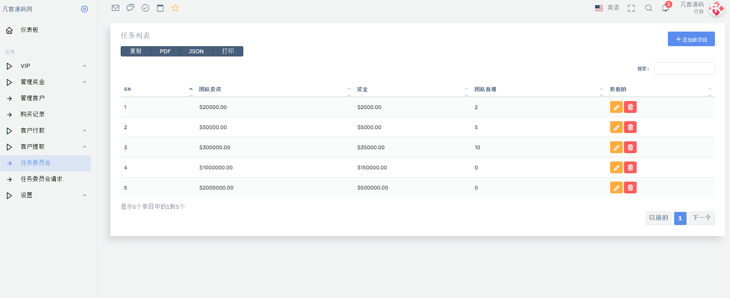Click into the 搜索 search input field

(x=684, y=68)
